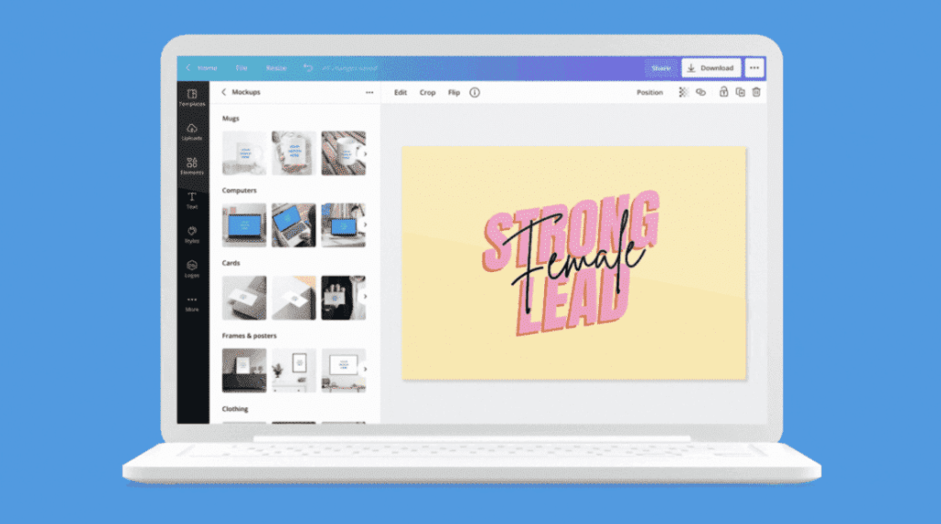Open the Home menu item
941x524 pixels.
pos(208,68)
